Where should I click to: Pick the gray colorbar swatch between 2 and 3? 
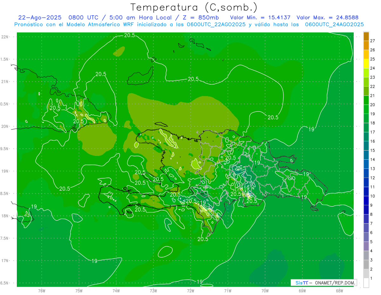(x=366, y=265)
